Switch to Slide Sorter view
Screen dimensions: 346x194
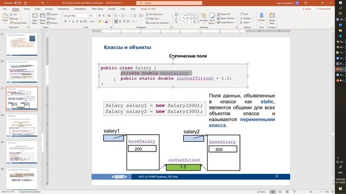point(280,192)
